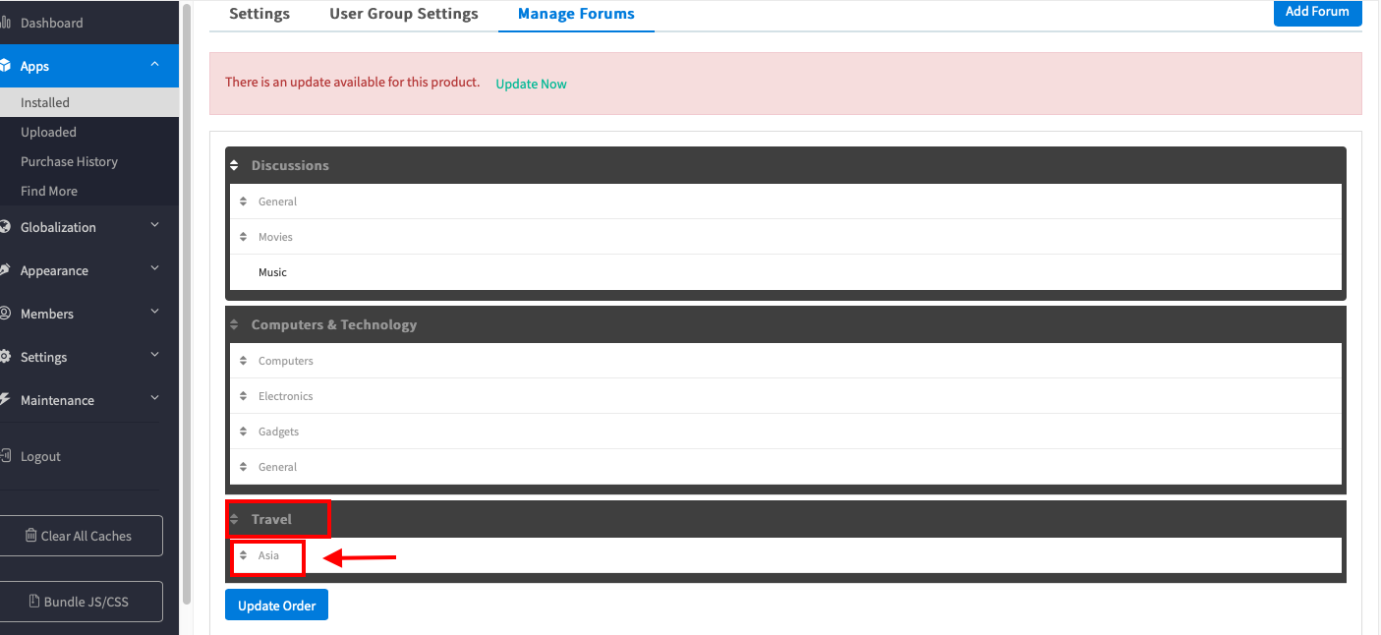Viewport: 1381px width, 635px height.
Task: Select the Manage Forums tab
Action: [576, 14]
